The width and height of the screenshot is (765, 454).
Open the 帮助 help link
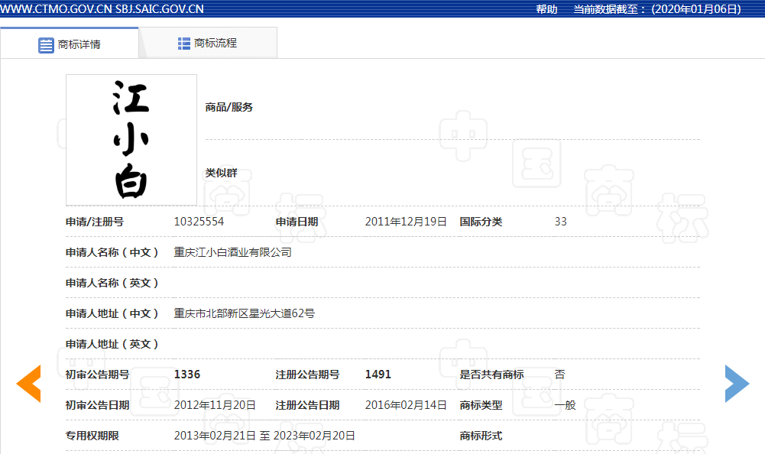point(546,9)
